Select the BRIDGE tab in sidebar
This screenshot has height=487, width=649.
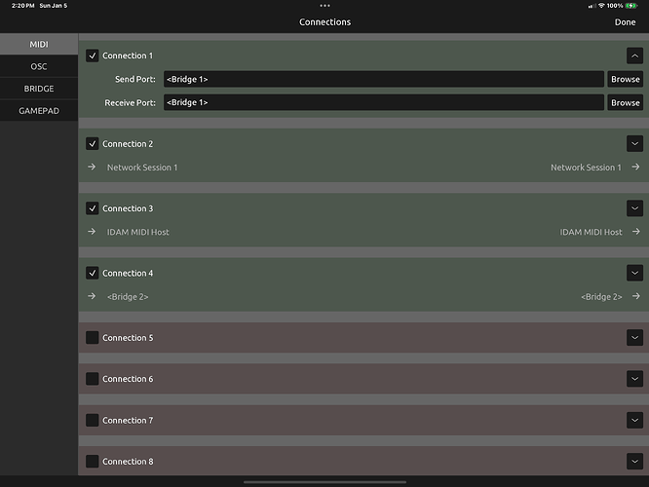coord(39,89)
